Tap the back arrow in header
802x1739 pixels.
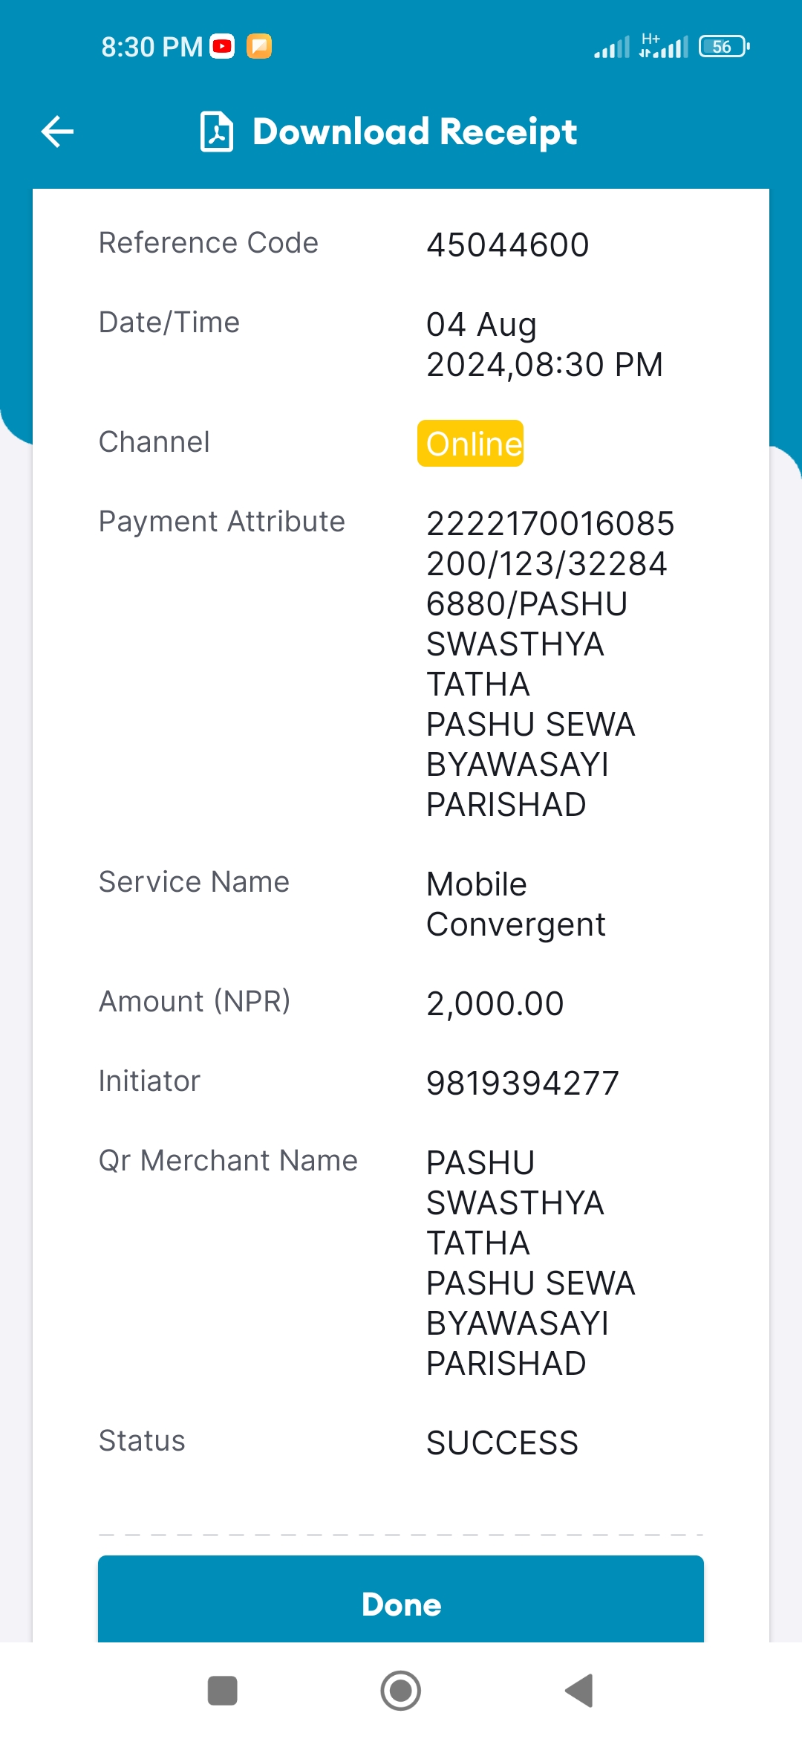click(57, 132)
